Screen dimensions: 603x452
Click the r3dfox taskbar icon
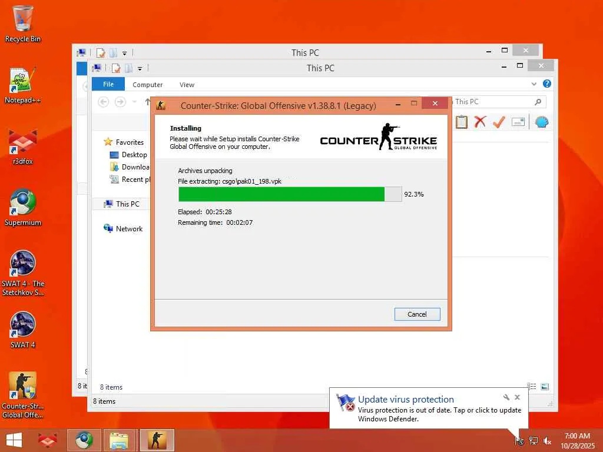pos(48,440)
